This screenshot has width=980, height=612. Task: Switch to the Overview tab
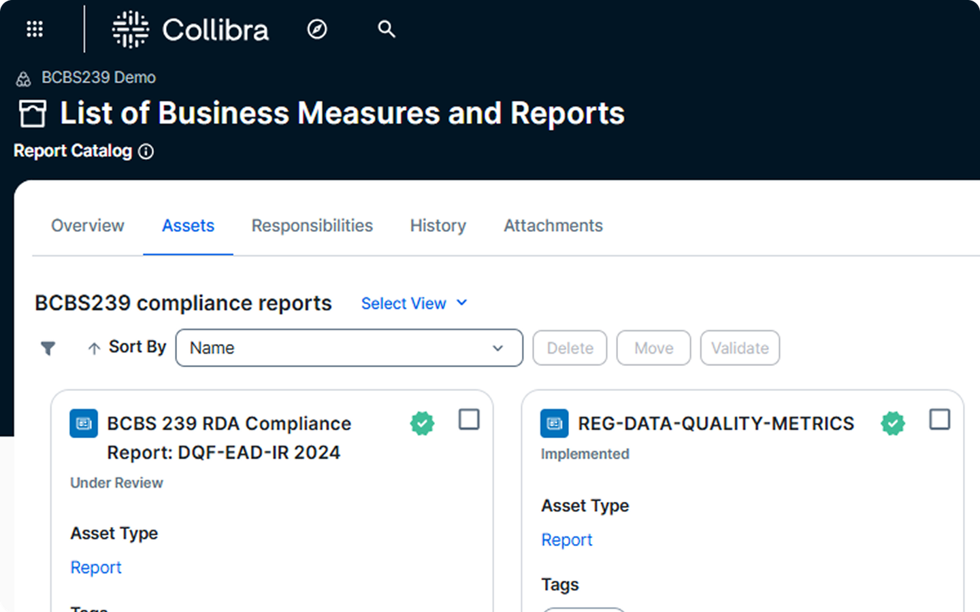tap(88, 226)
